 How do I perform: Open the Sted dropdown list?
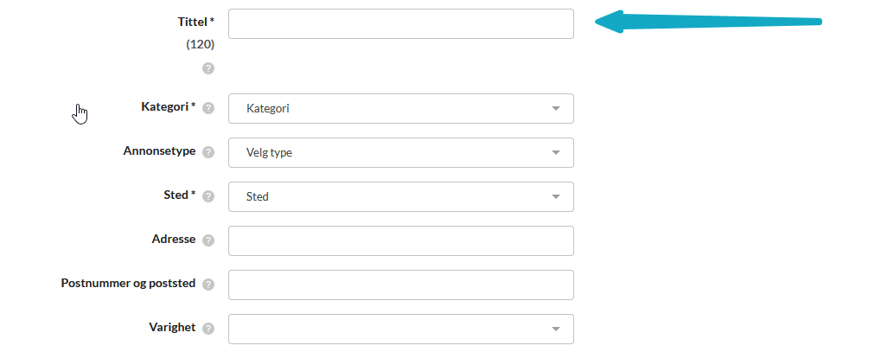pyautogui.click(x=400, y=197)
